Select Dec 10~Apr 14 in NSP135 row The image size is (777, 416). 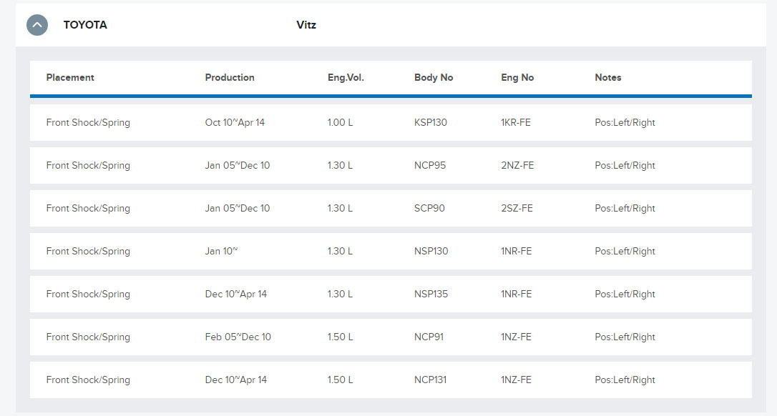[x=236, y=294]
